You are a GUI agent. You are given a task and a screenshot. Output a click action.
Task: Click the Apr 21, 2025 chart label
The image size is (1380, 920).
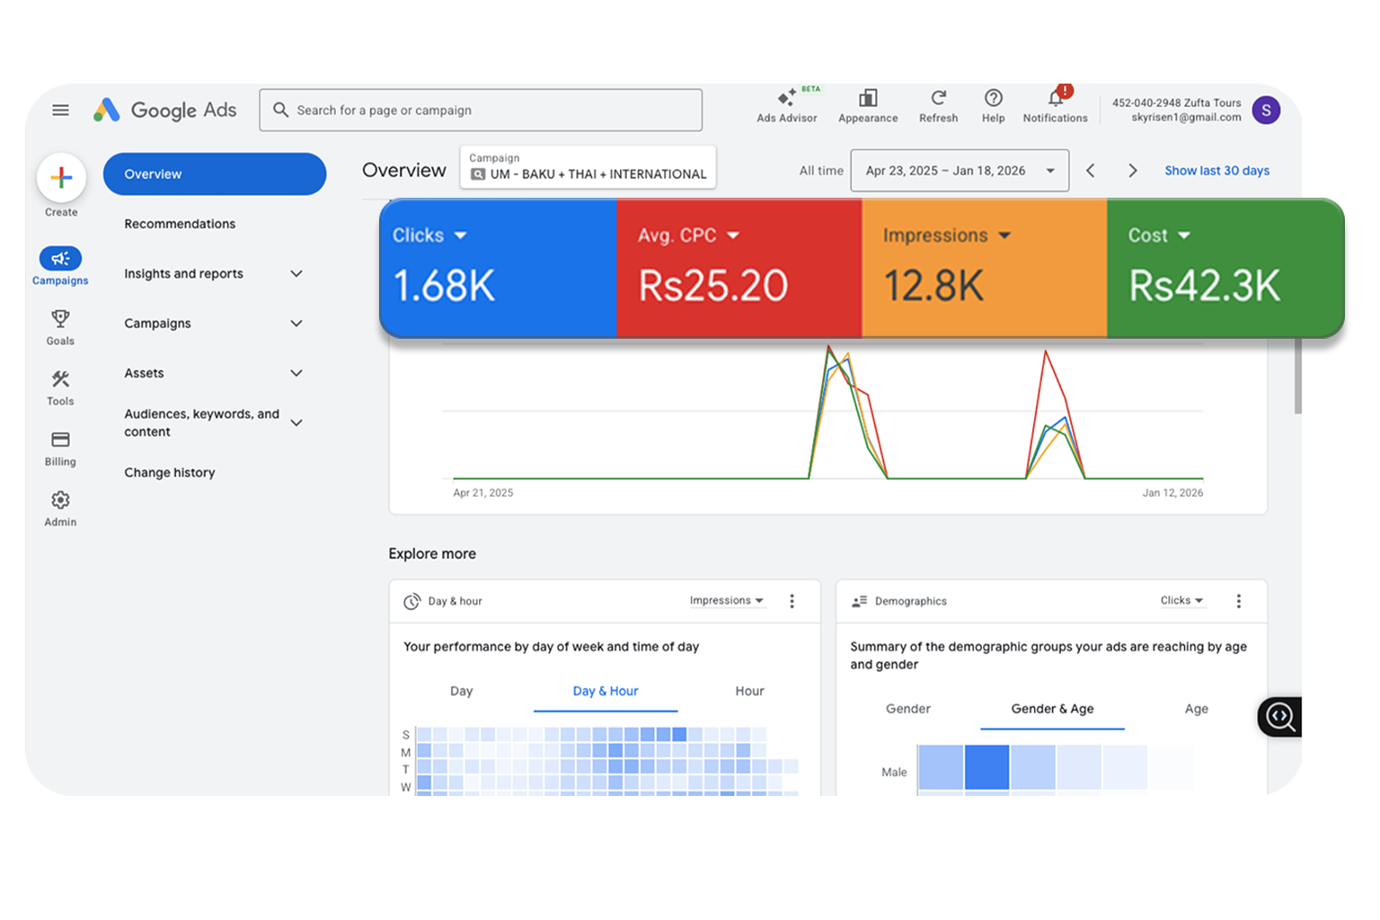pos(483,492)
